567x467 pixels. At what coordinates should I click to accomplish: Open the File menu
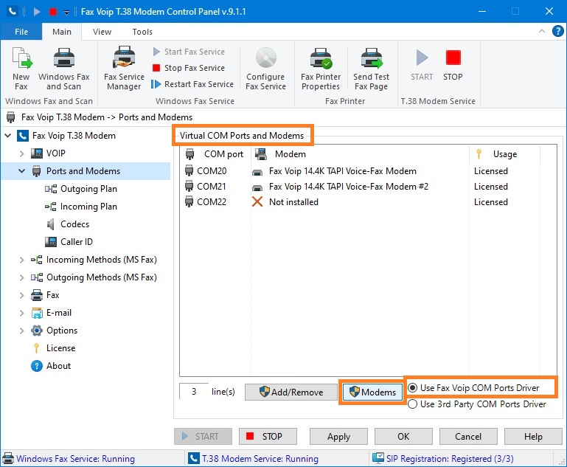pos(21,32)
